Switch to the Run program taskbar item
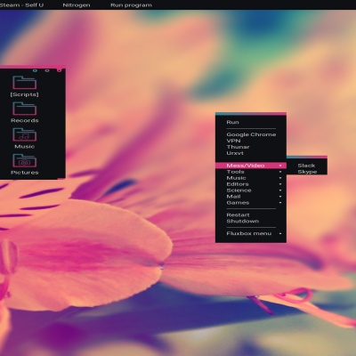356x356 pixels. point(131,5)
